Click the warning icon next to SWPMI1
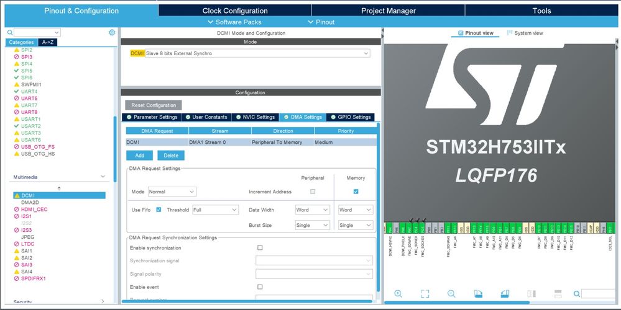Screen dimensions: 621x310 pos(17,84)
